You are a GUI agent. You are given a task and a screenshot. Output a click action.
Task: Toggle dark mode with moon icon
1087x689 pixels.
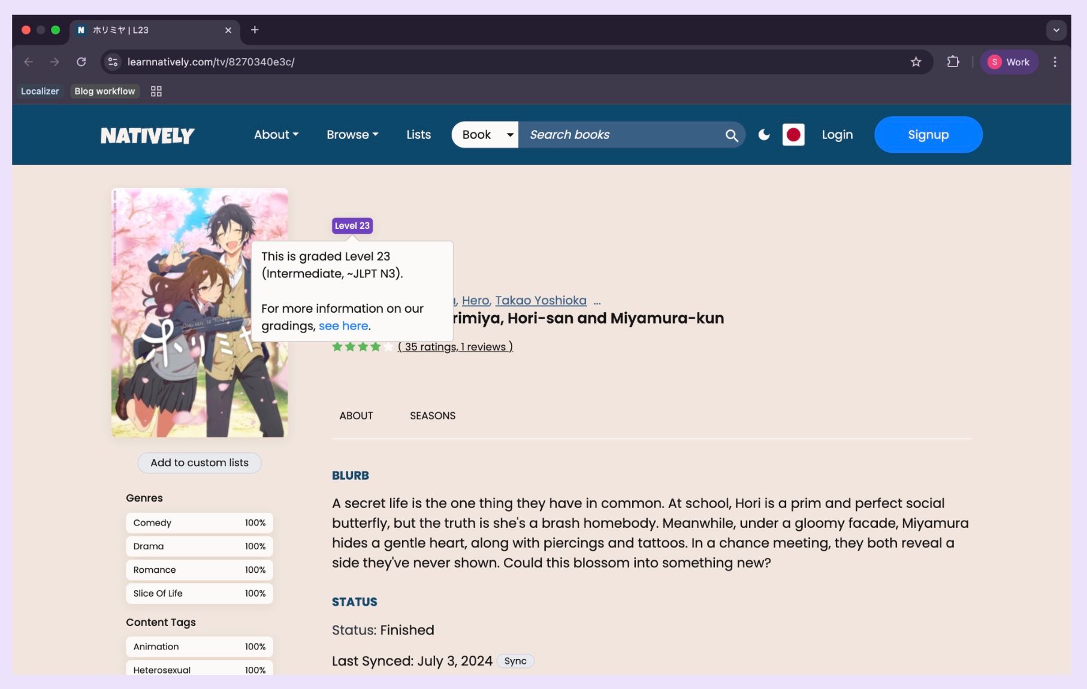[764, 135]
